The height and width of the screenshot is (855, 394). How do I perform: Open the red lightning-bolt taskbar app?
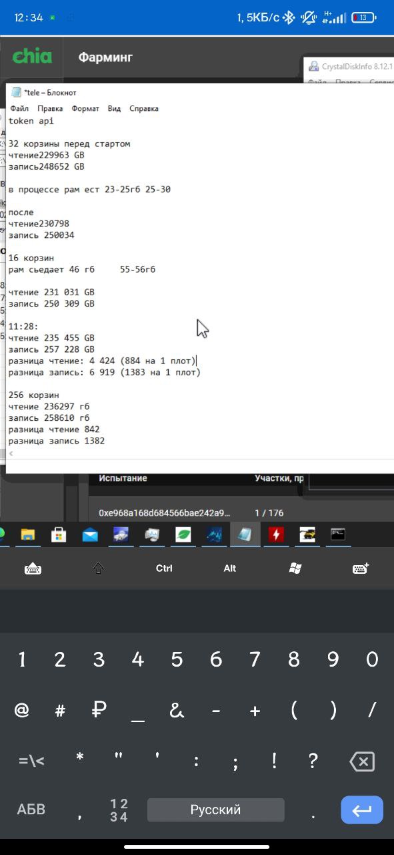pyautogui.click(x=276, y=534)
